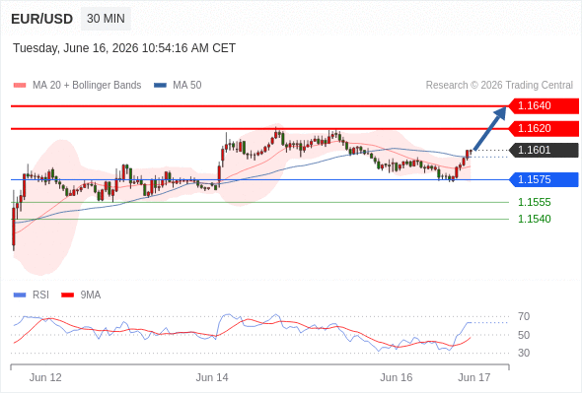Click the blue upward forecast arrow
582x394 pixels.
[490, 128]
